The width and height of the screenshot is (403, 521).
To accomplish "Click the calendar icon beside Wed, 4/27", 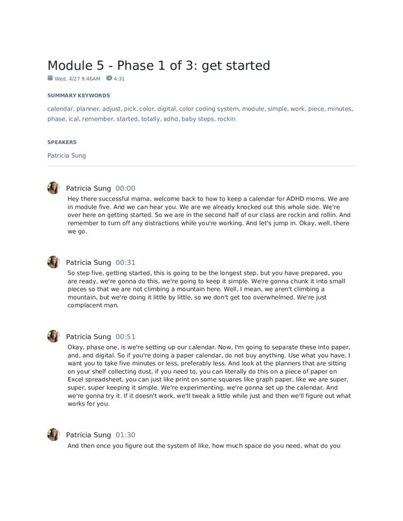I will coord(50,78).
